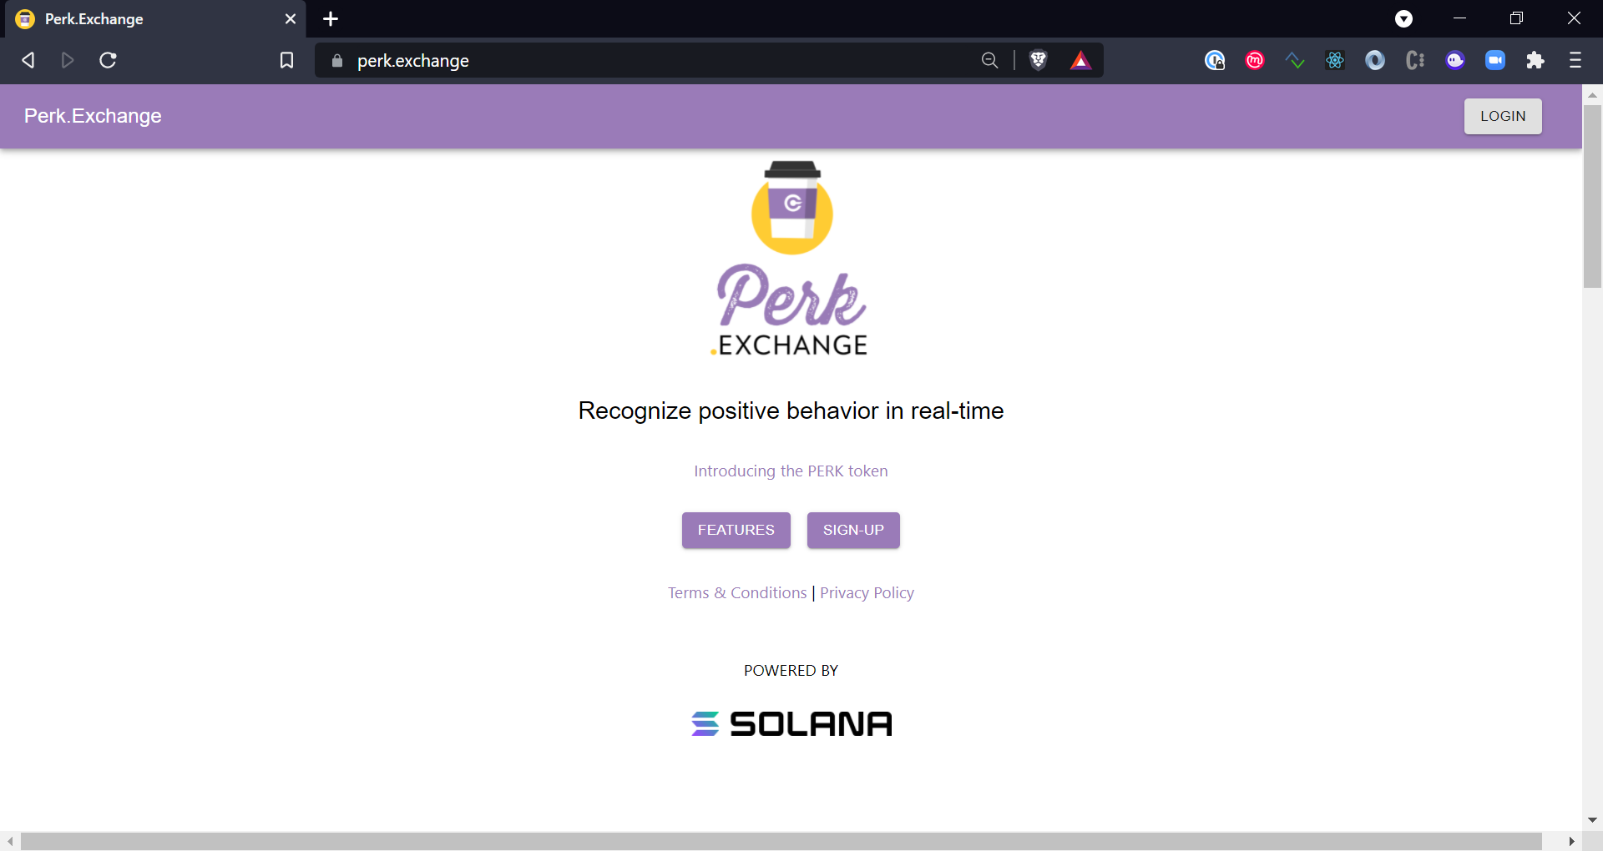Open the red circular 'm' extension
The image size is (1603, 851).
pyautogui.click(x=1255, y=60)
